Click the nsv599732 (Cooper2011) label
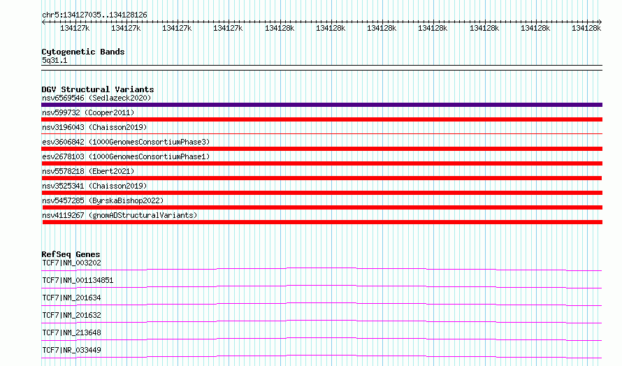The height and width of the screenshot is (366, 622). tap(88, 112)
